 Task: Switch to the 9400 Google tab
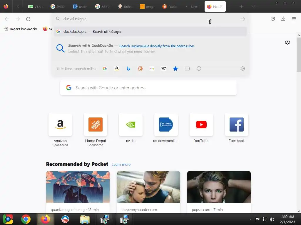(x=58, y=6)
